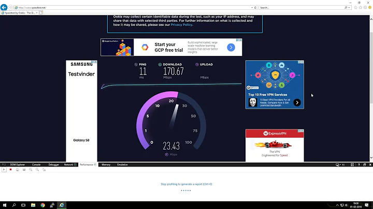Open the errors count 11 indicator dropdown

pyautogui.click(x=340, y=165)
